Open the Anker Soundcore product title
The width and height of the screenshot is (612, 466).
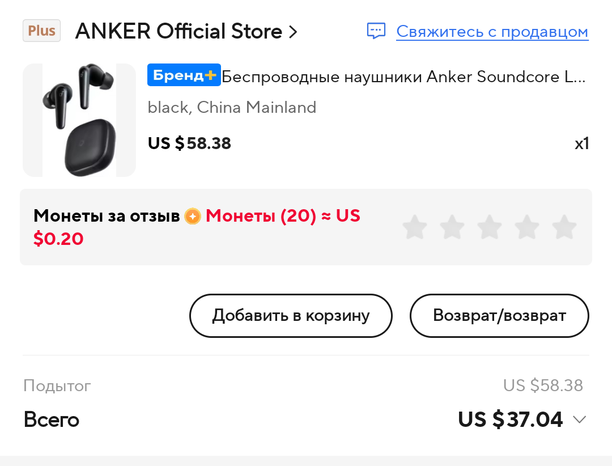[x=403, y=77]
